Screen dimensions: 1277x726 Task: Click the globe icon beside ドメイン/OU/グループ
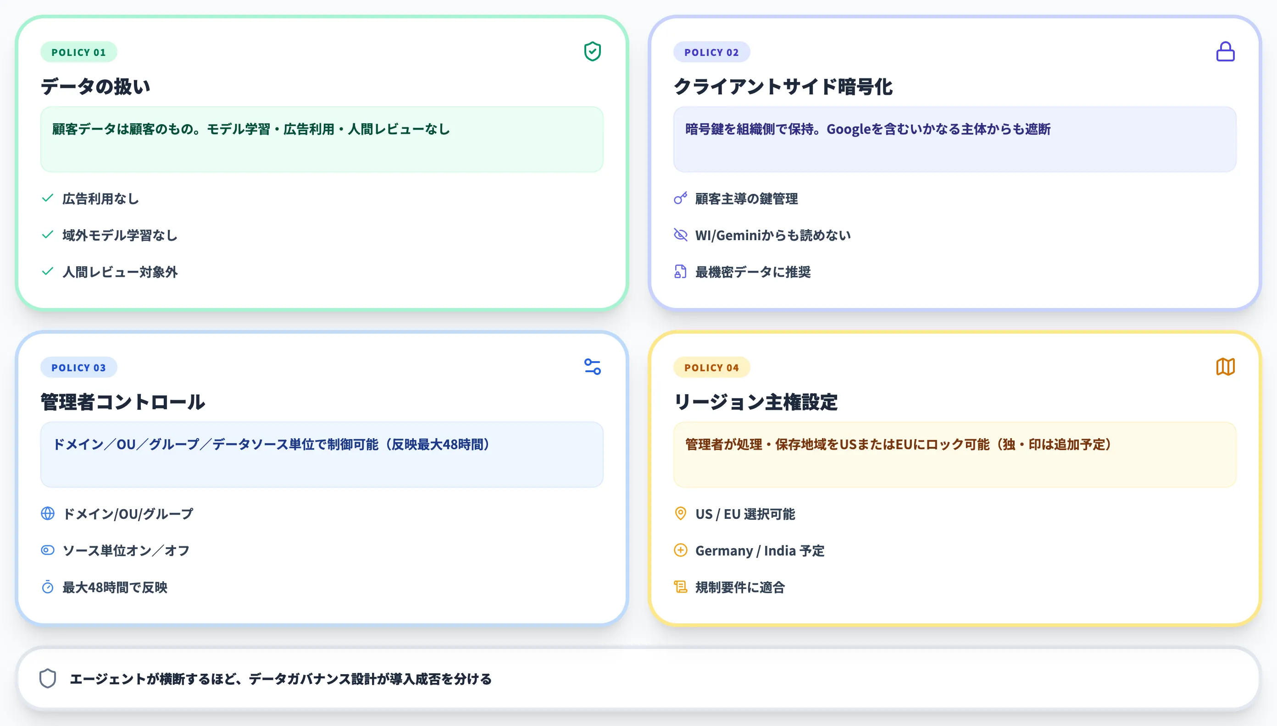point(47,514)
